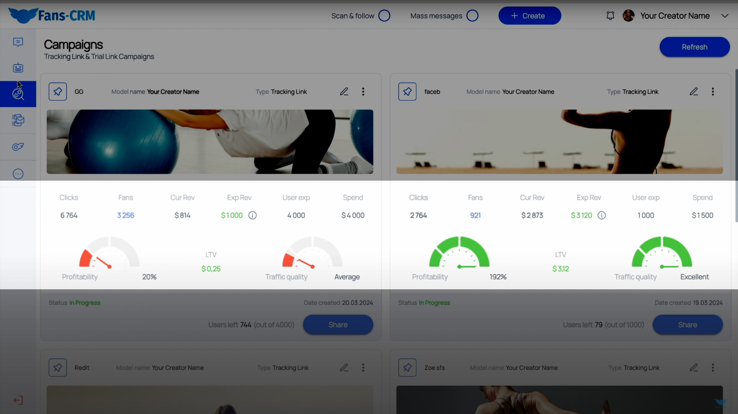The image size is (738, 414).
Task: Click the Share button for GG campaign
Action: click(x=338, y=324)
